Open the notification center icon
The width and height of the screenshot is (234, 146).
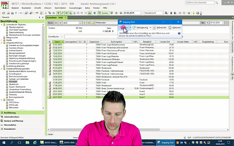click(x=229, y=142)
